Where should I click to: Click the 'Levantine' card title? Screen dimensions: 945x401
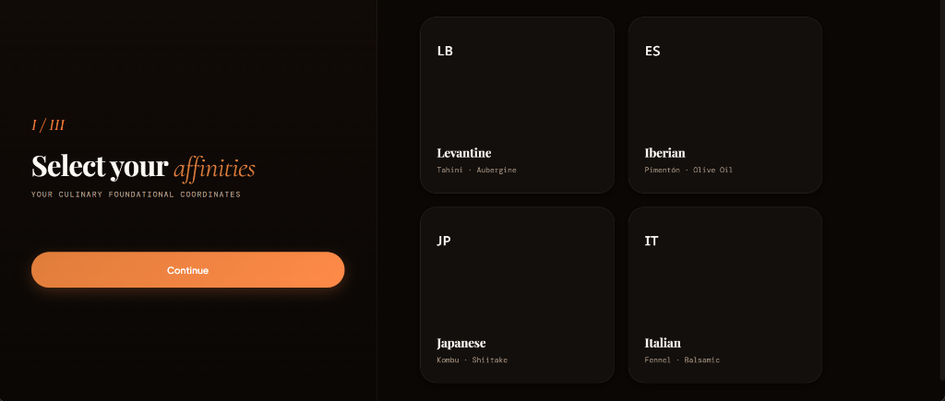(464, 153)
